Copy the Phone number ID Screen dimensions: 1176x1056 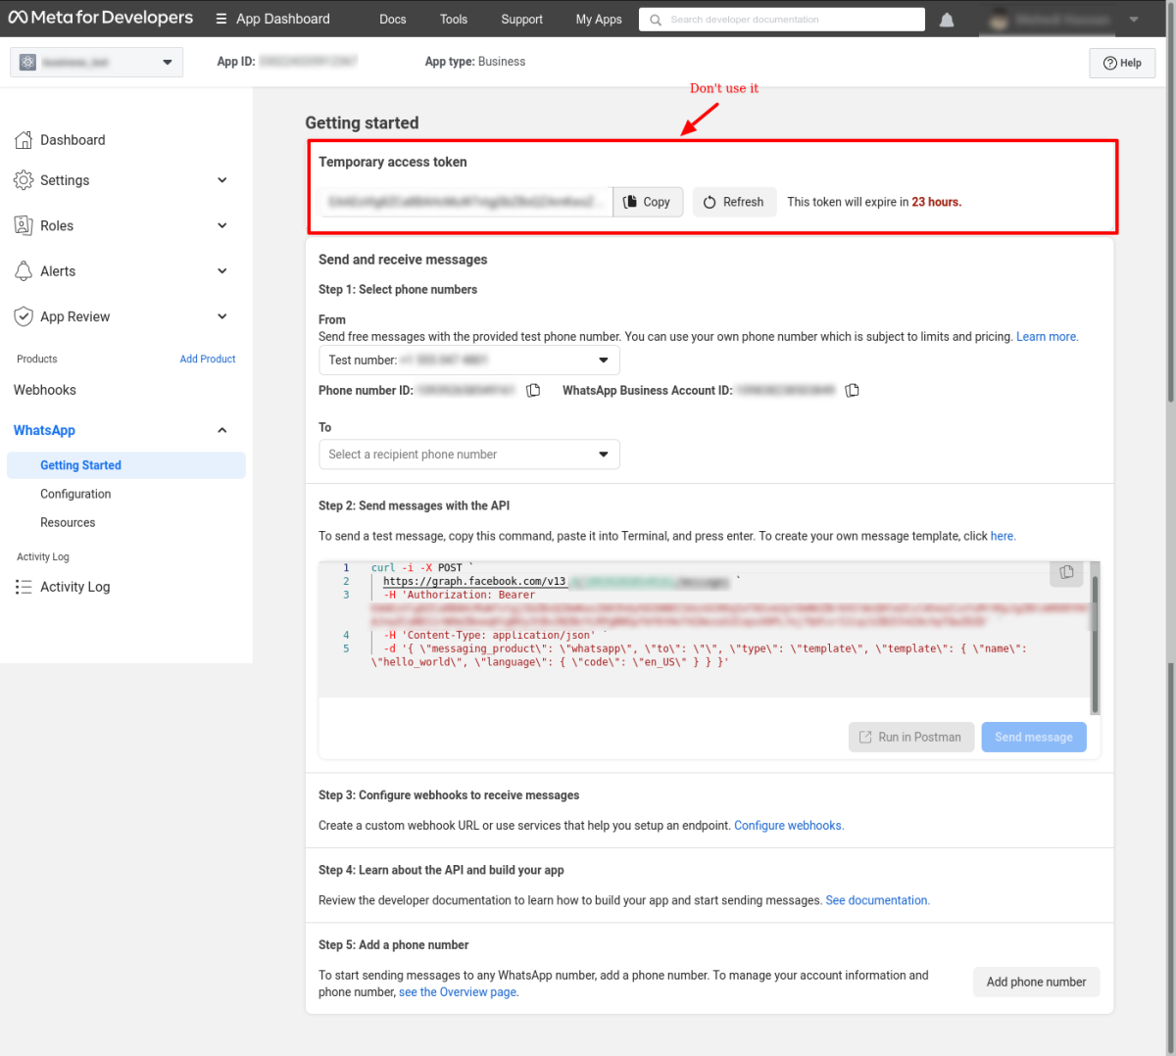(533, 390)
